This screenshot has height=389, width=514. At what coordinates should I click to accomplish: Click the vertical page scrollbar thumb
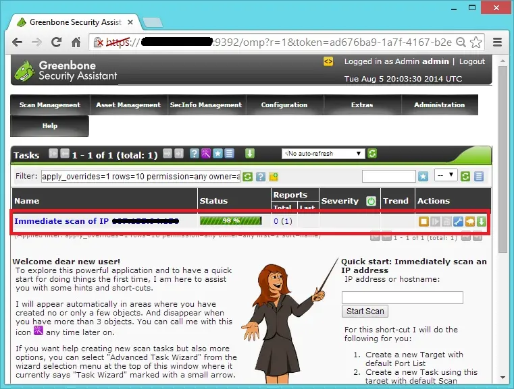pos(503,160)
